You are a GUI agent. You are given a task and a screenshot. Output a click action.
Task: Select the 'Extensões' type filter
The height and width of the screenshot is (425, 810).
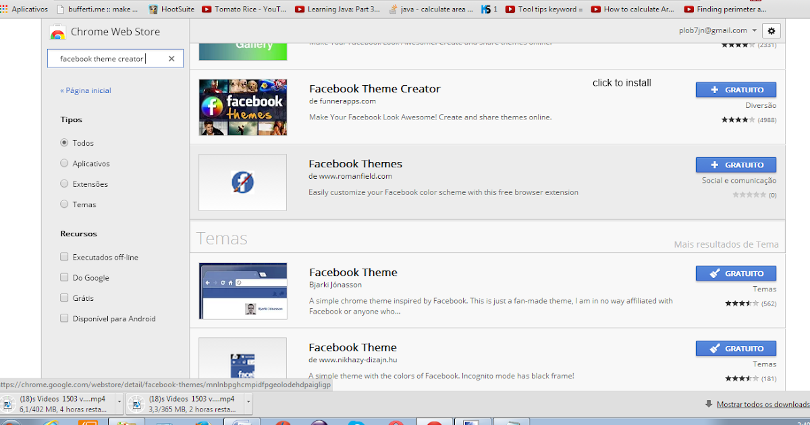[x=63, y=183]
